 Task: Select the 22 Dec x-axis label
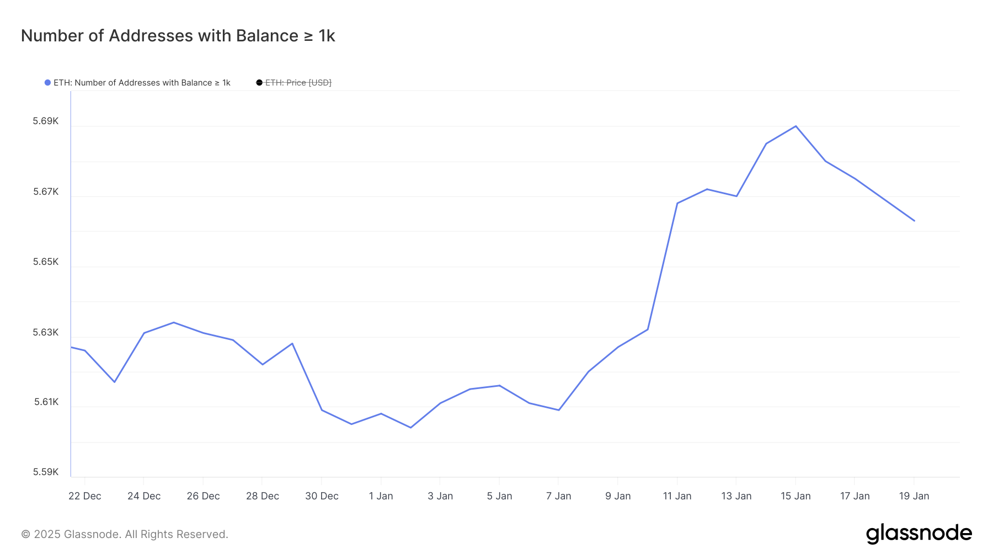tap(85, 496)
